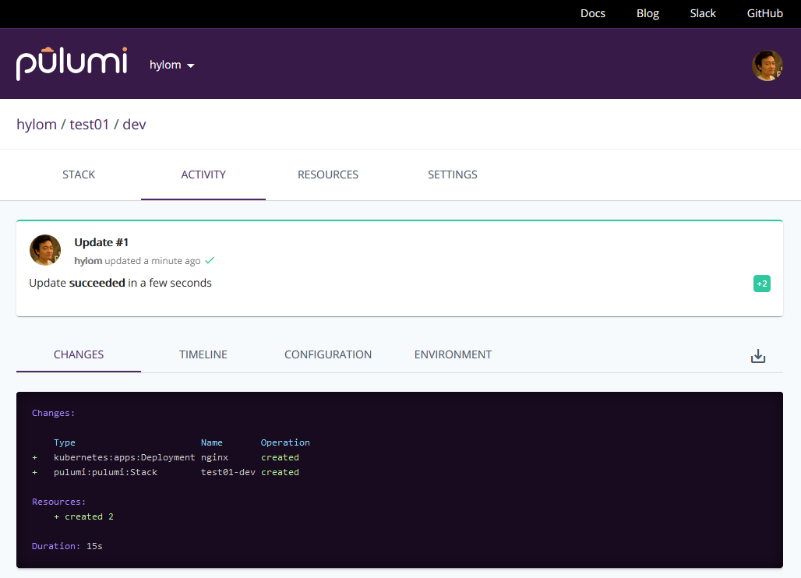Open the Blog link
Image resolution: width=801 pixels, height=578 pixels.
648,14
